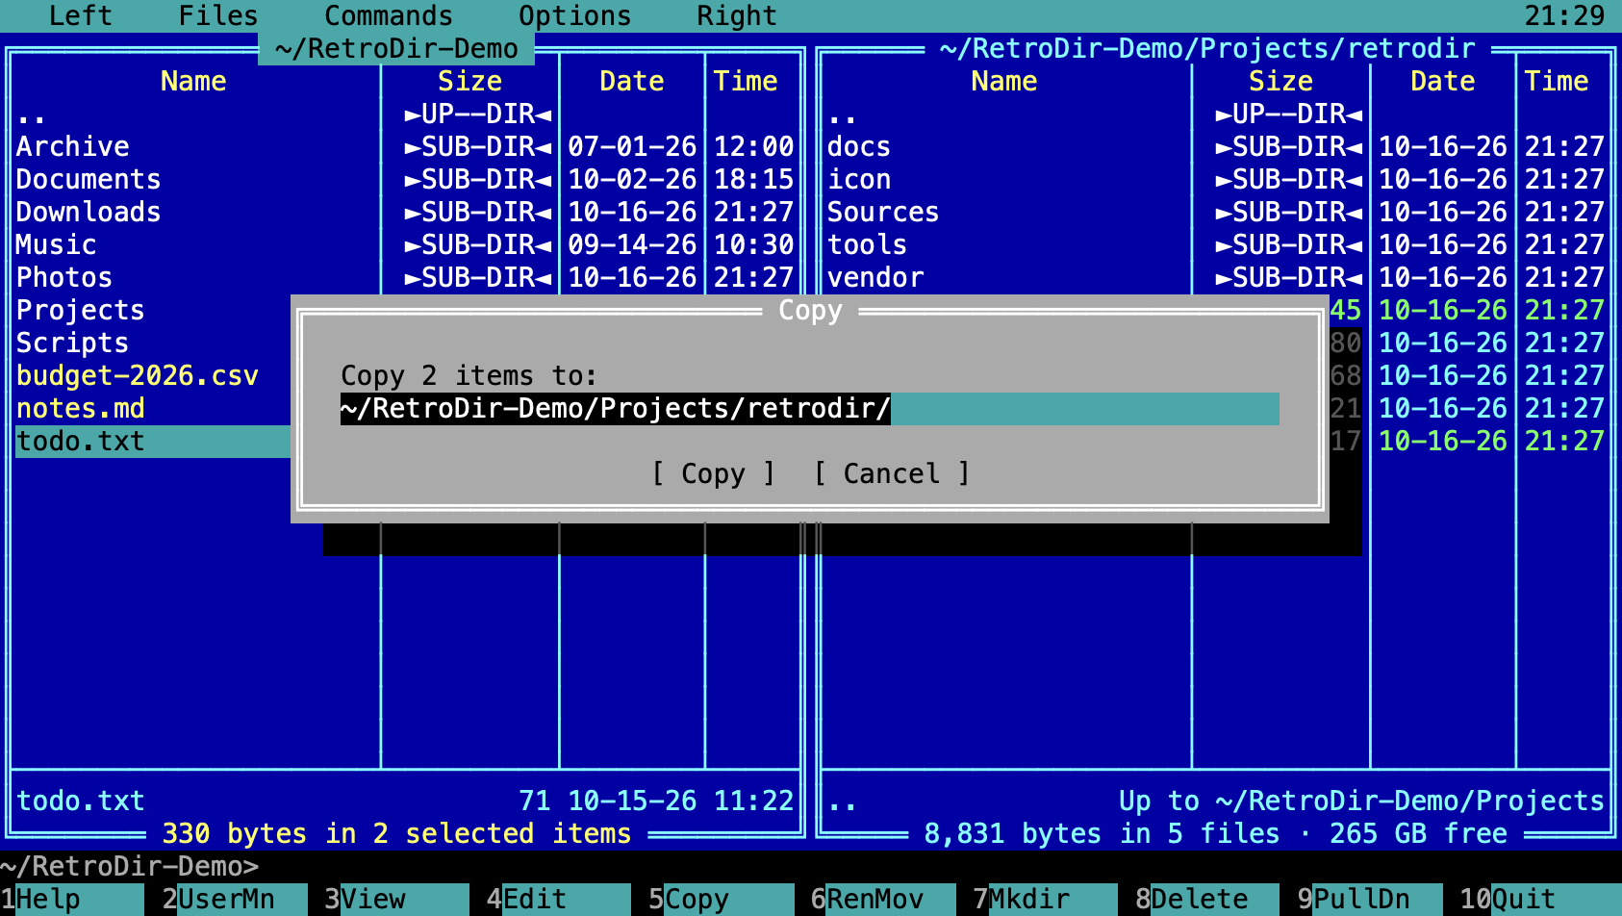Screen dimensions: 1622x916
Task: Click the right panel Name column header
Action: coord(1004,81)
